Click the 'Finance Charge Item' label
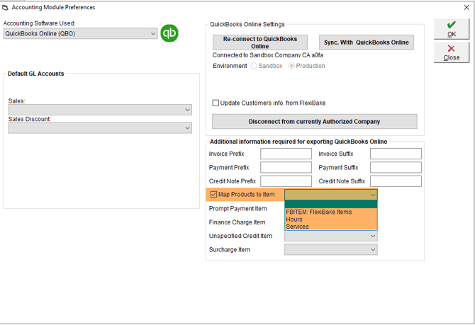The image size is (475, 325). pyautogui.click(x=238, y=222)
